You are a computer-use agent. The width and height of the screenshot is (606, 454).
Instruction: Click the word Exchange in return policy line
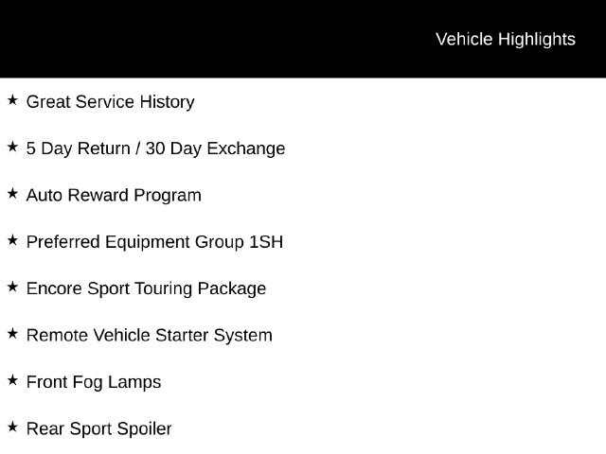tap(246, 149)
